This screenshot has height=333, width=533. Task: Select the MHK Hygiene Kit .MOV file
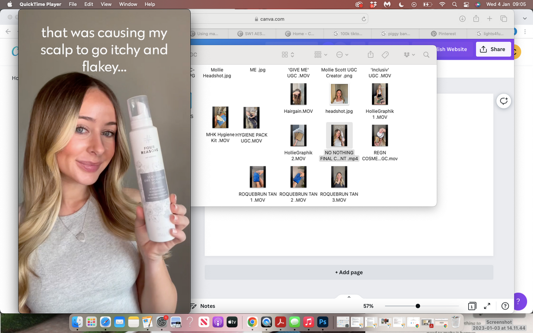pos(220,124)
